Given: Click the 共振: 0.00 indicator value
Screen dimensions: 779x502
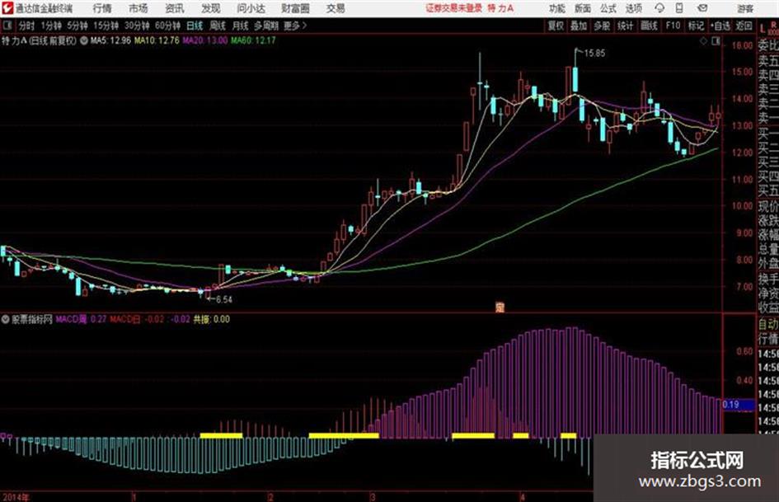Looking at the screenshot, I should pyautogui.click(x=211, y=319).
